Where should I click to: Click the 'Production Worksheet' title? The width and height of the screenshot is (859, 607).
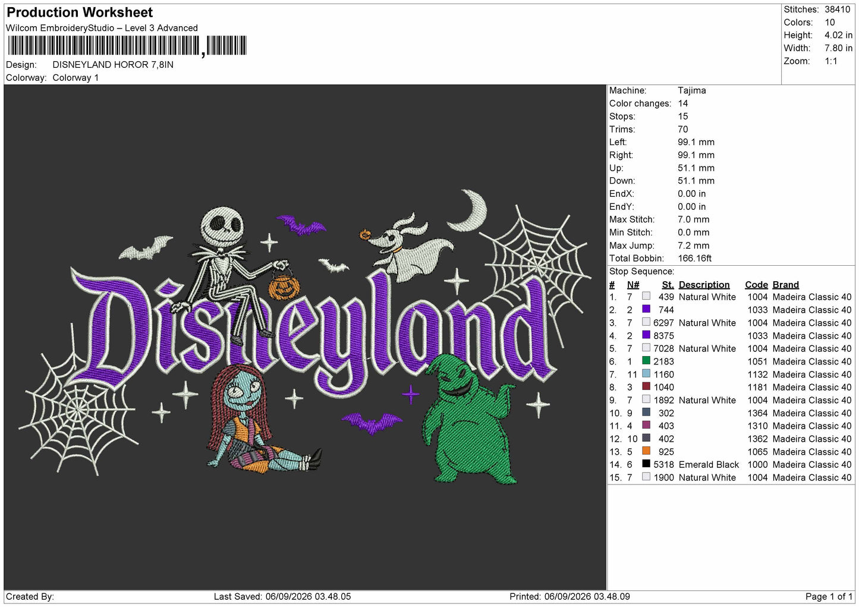pyautogui.click(x=80, y=12)
